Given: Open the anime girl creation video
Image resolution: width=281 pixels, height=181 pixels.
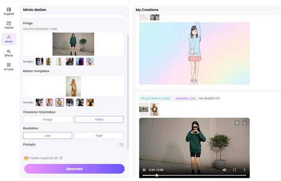Looking at the screenshot, I should pyautogui.click(x=194, y=54).
